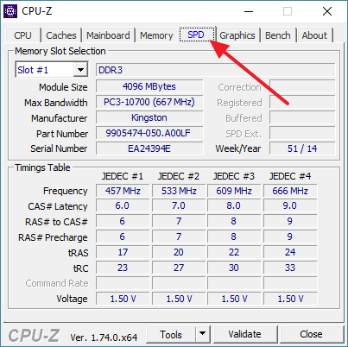
Task: Click the CPU-Z app icon in title bar
Action: pyautogui.click(x=10, y=11)
